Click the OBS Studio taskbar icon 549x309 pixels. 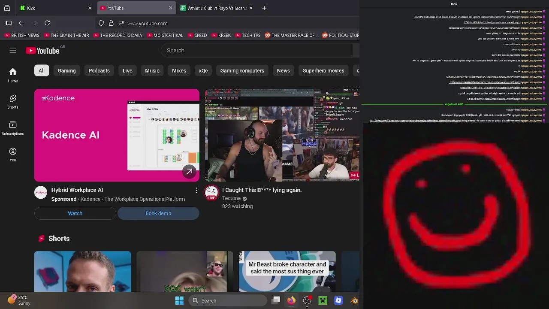tap(307, 300)
